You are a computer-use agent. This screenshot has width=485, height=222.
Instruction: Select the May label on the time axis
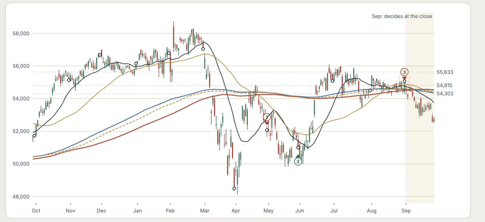(x=269, y=211)
